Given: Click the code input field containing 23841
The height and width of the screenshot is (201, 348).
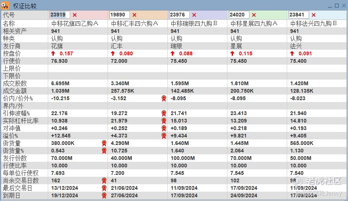Looking at the screenshot, I should (x=298, y=15).
